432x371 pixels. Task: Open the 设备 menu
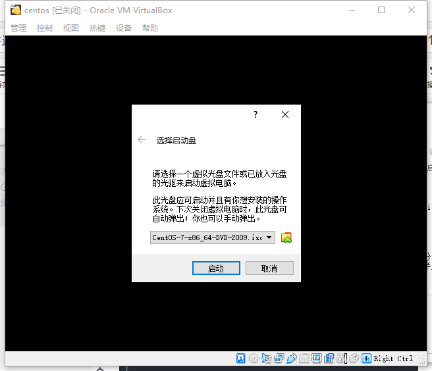124,28
